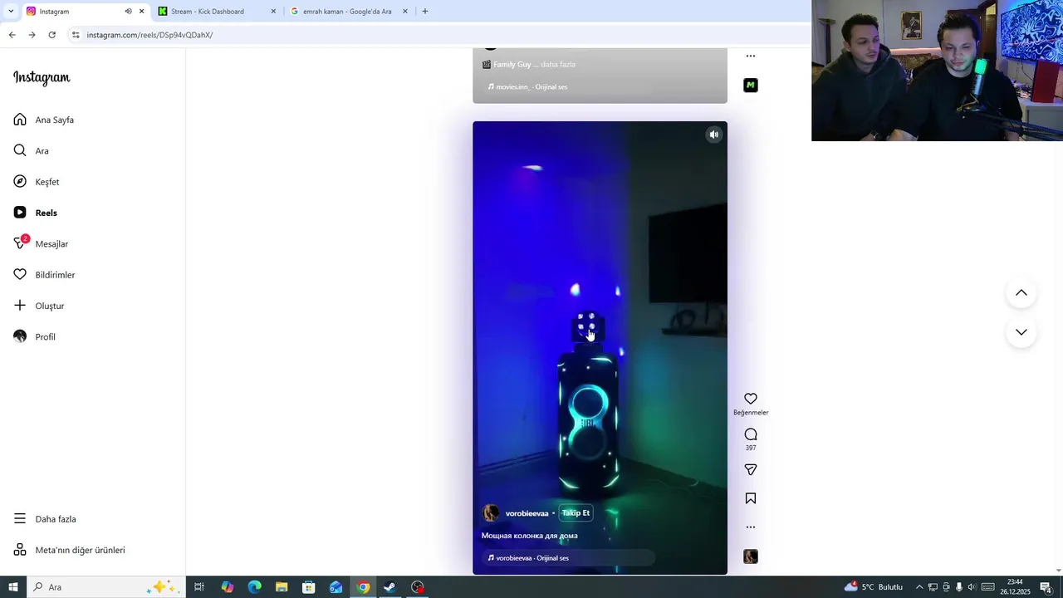Toggle reel sound with speaker icon

[713, 135]
